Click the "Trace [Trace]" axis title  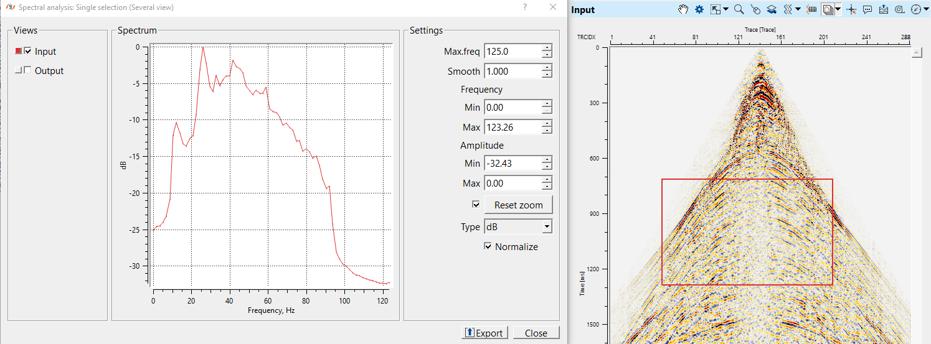[760, 29]
